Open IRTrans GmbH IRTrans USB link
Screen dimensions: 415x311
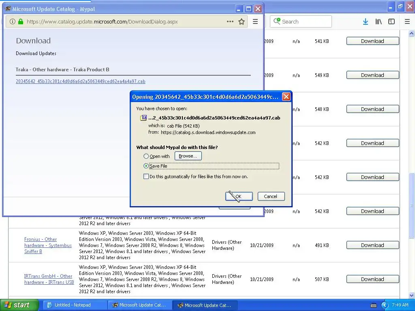click(x=49, y=279)
